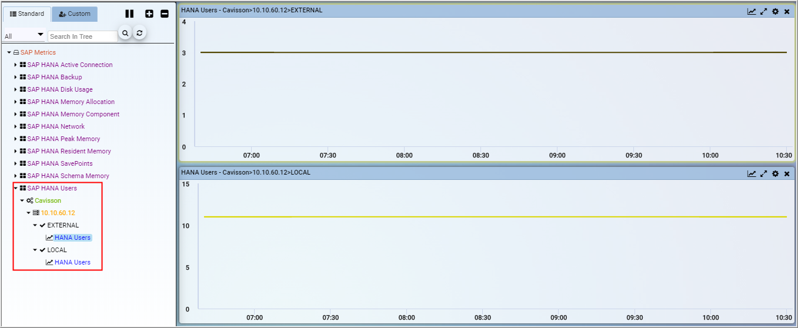Select the Cavisson label
Screen dimensions: 798x328
(48, 201)
